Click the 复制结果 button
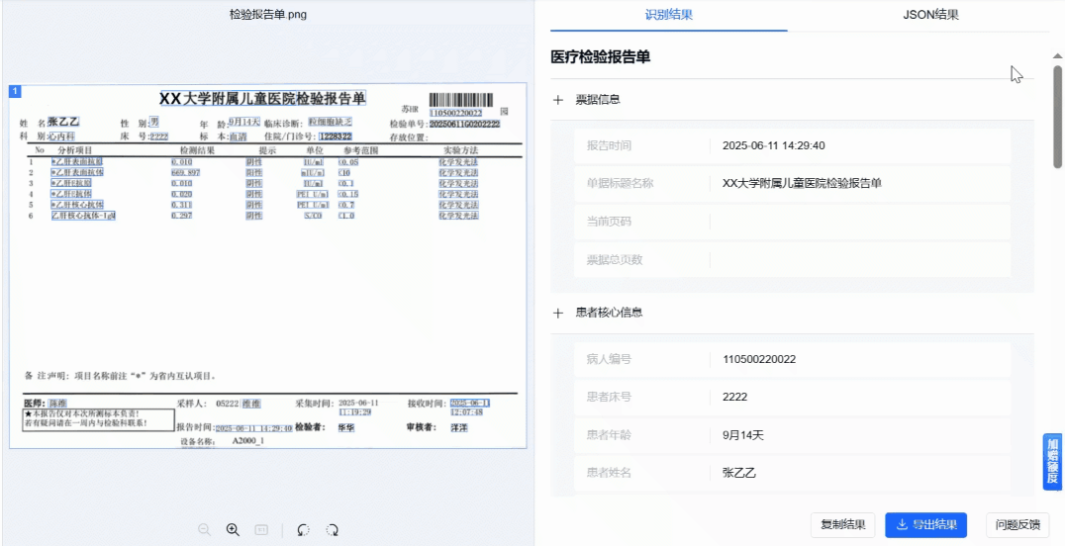1065x546 pixels. click(843, 524)
